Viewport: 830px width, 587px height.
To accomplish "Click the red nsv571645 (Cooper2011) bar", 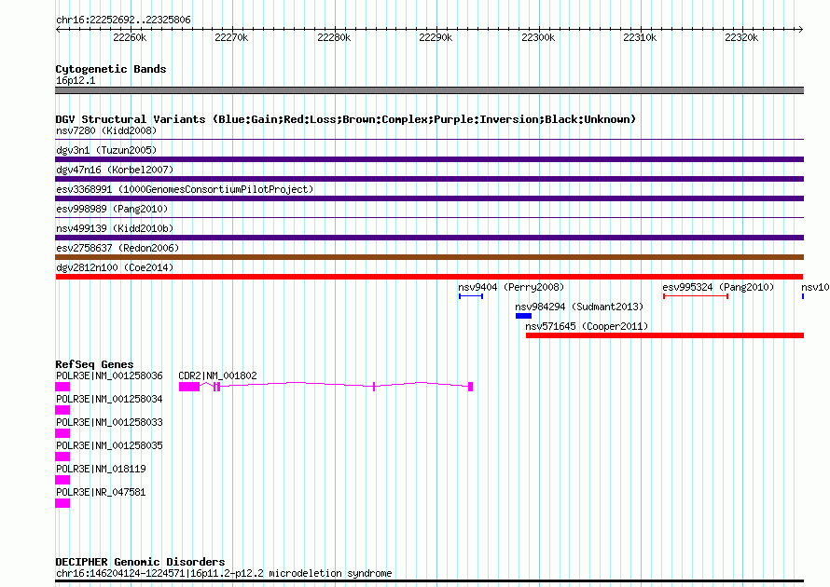I will pos(665,335).
